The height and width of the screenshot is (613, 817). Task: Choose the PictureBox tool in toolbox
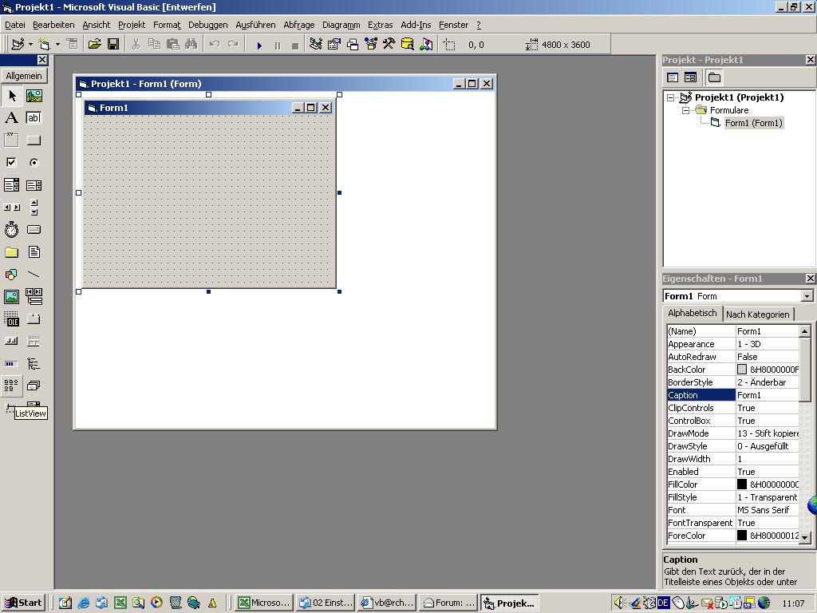34,96
